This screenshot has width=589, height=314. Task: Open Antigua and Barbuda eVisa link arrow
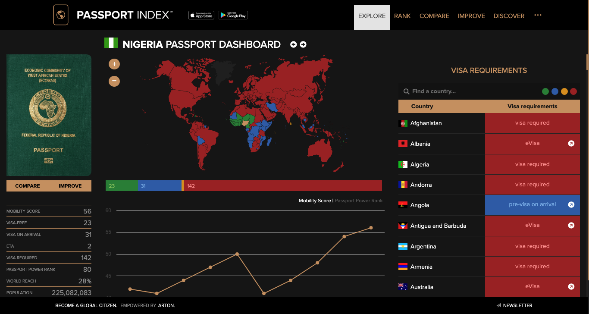(571, 225)
